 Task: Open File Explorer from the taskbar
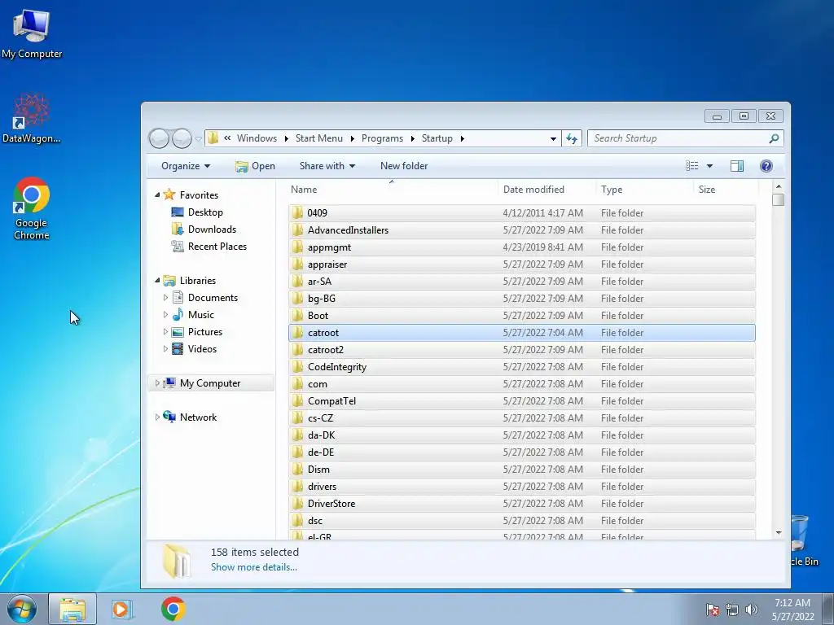[x=72, y=609]
